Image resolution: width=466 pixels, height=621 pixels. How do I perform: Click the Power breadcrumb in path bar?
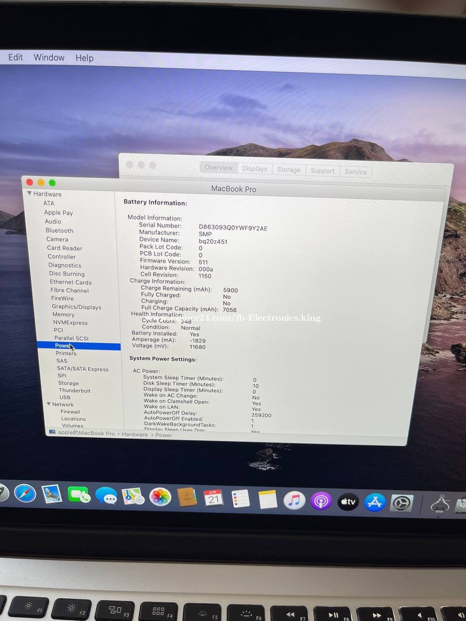click(x=164, y=435)
